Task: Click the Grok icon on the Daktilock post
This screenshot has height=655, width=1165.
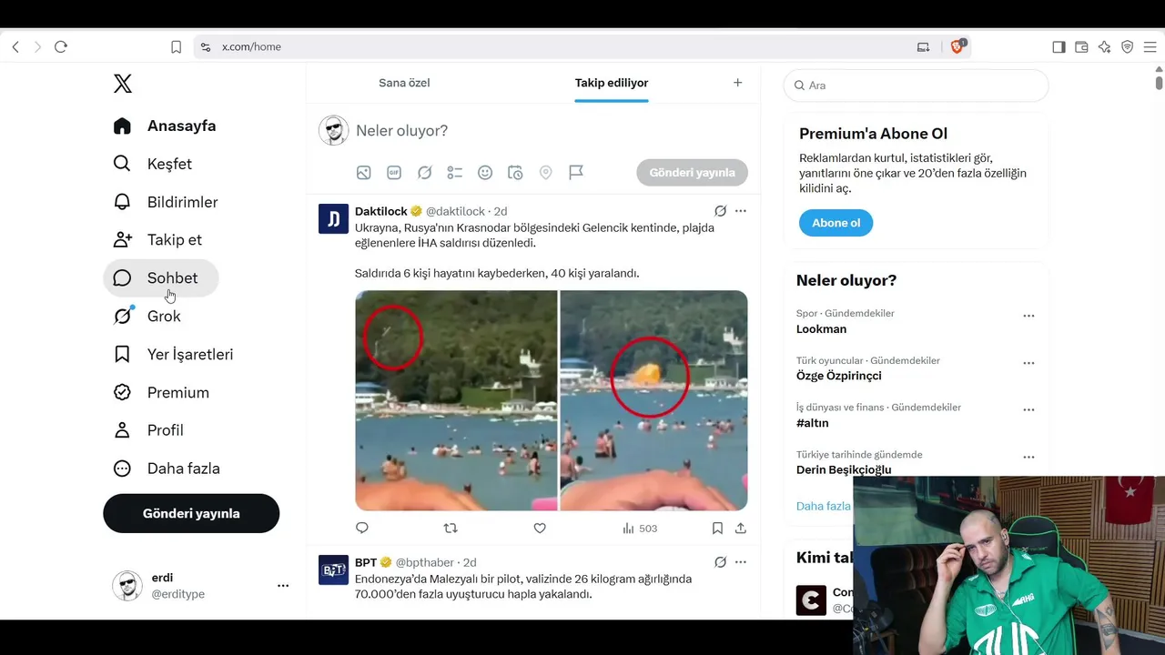Action: click(x=720, y=211)
